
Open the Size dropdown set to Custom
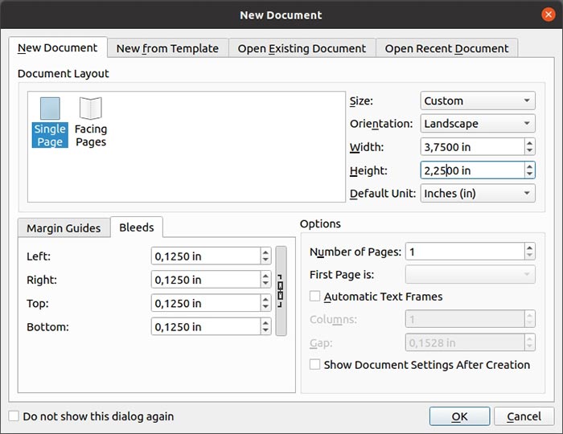pos(478,101)
